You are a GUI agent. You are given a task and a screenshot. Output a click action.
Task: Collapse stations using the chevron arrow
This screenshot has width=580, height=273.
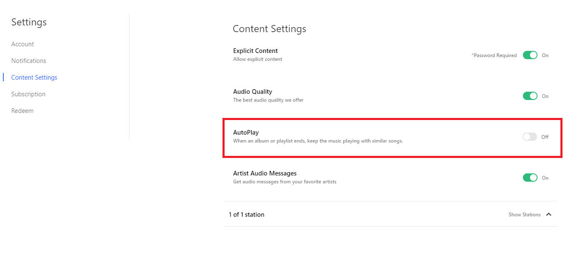click(x=549, y=214)
